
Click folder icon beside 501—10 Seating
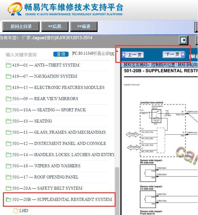click(x=9, y=121)
